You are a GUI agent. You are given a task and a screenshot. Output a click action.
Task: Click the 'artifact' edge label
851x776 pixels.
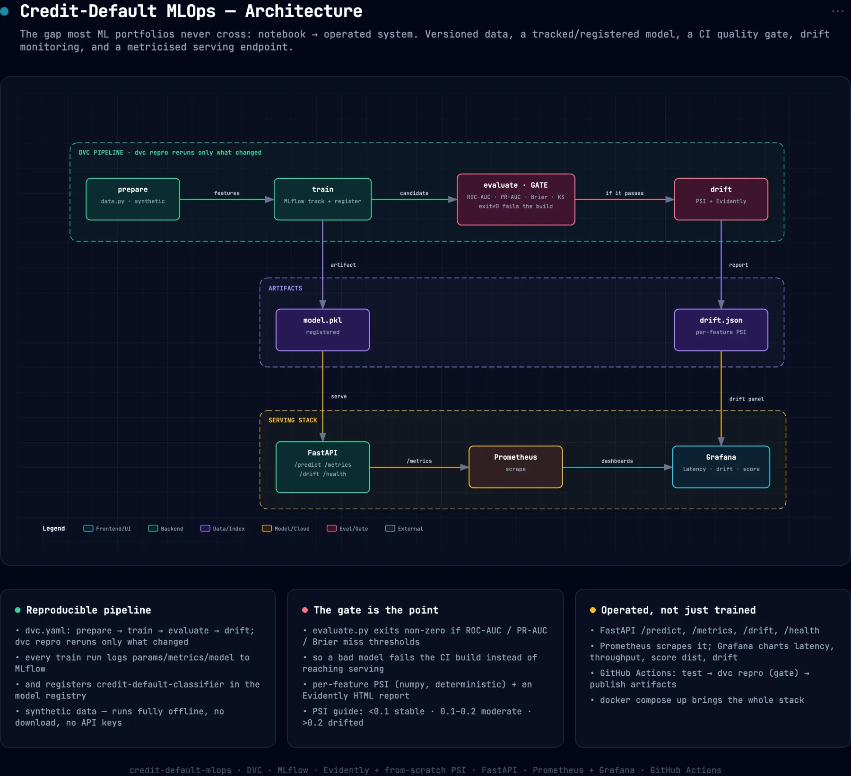pyautogui.click(x=343, y=265)
